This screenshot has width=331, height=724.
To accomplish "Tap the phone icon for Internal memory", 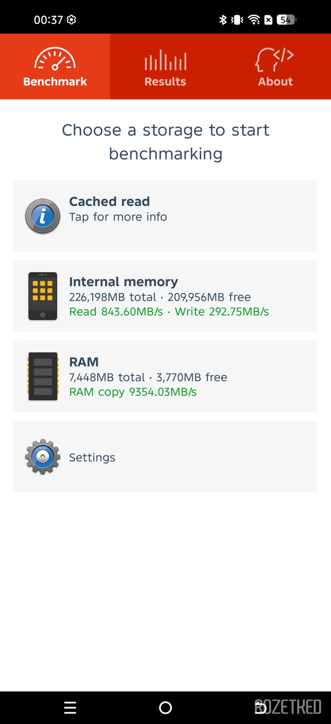I will tap(43, 296).
